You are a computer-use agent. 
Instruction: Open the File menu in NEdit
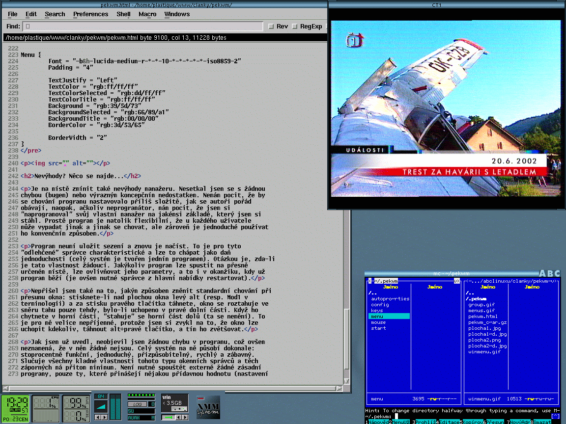pos(13,14)
